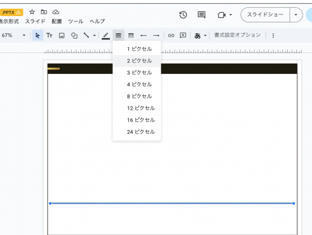Screen dimensions: 312x235
Task: Open the ツール menu
Action: pos(75,21)
